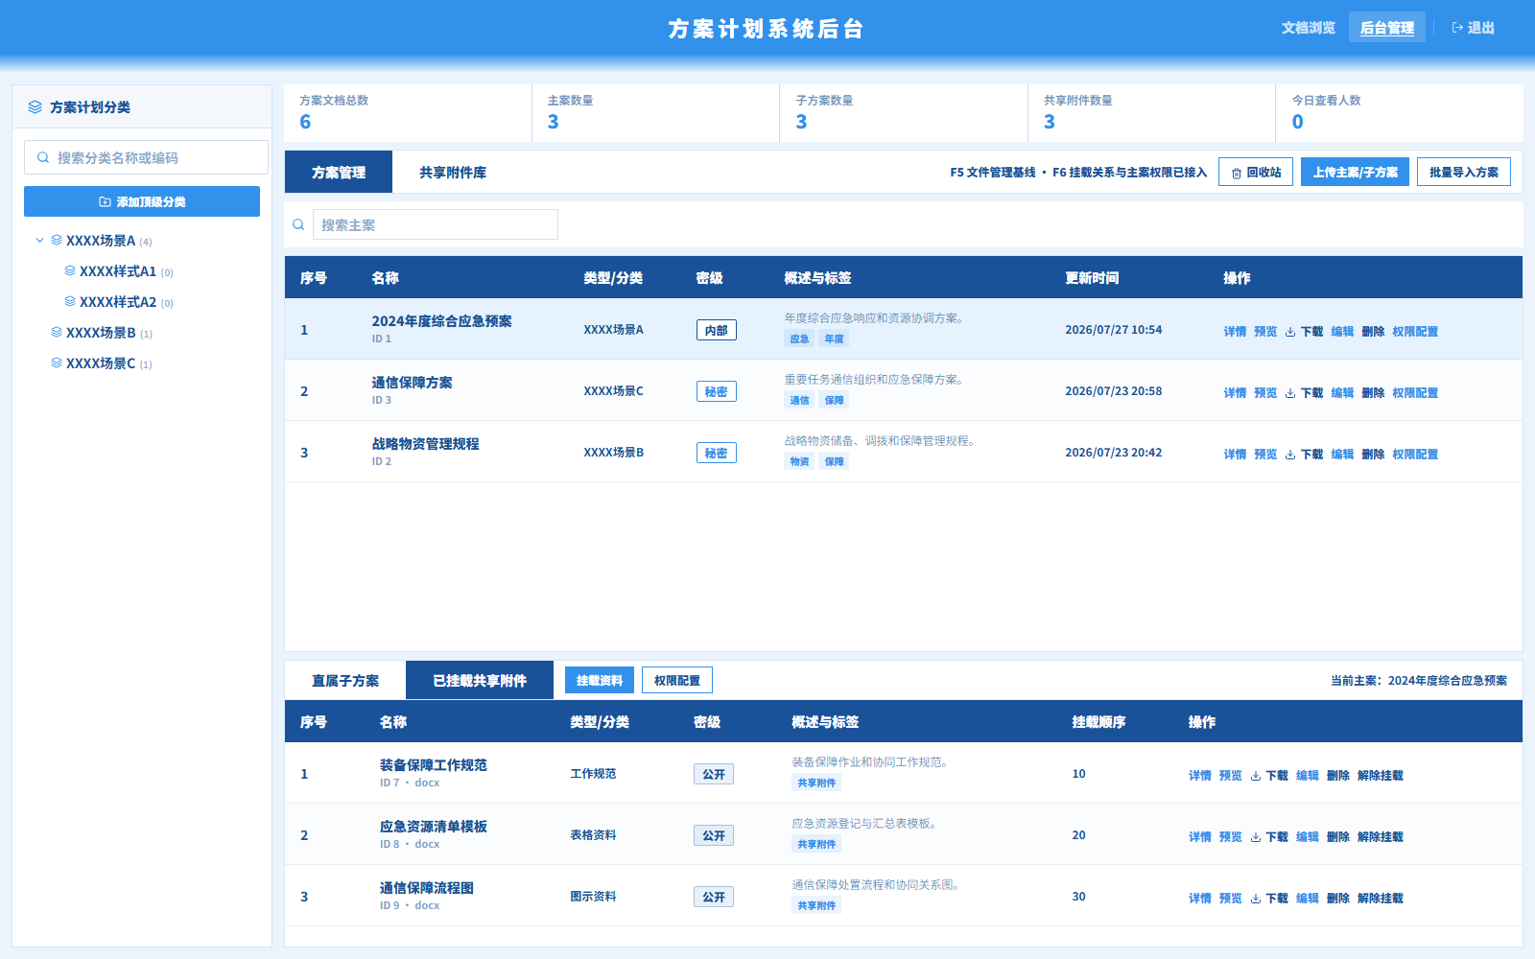Collapse the XXXX场景A tree node
This screenshot has width=1535, height=959.
point(39,240)
